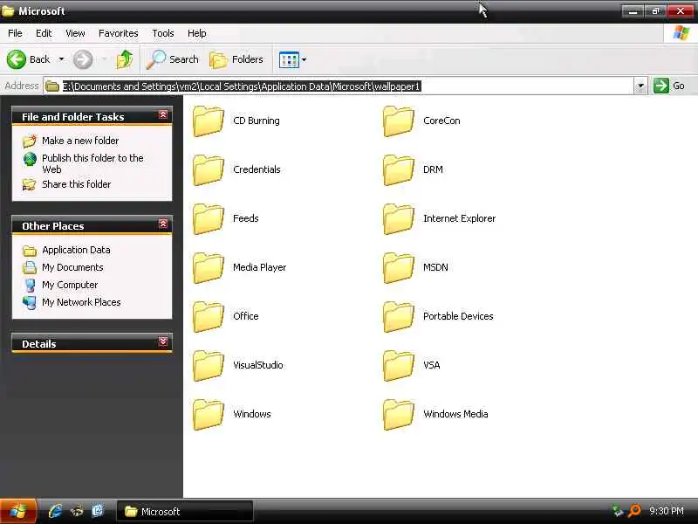Select the Windows Media folder icon
The image size is (698, 524).
[x=399, y=414]
